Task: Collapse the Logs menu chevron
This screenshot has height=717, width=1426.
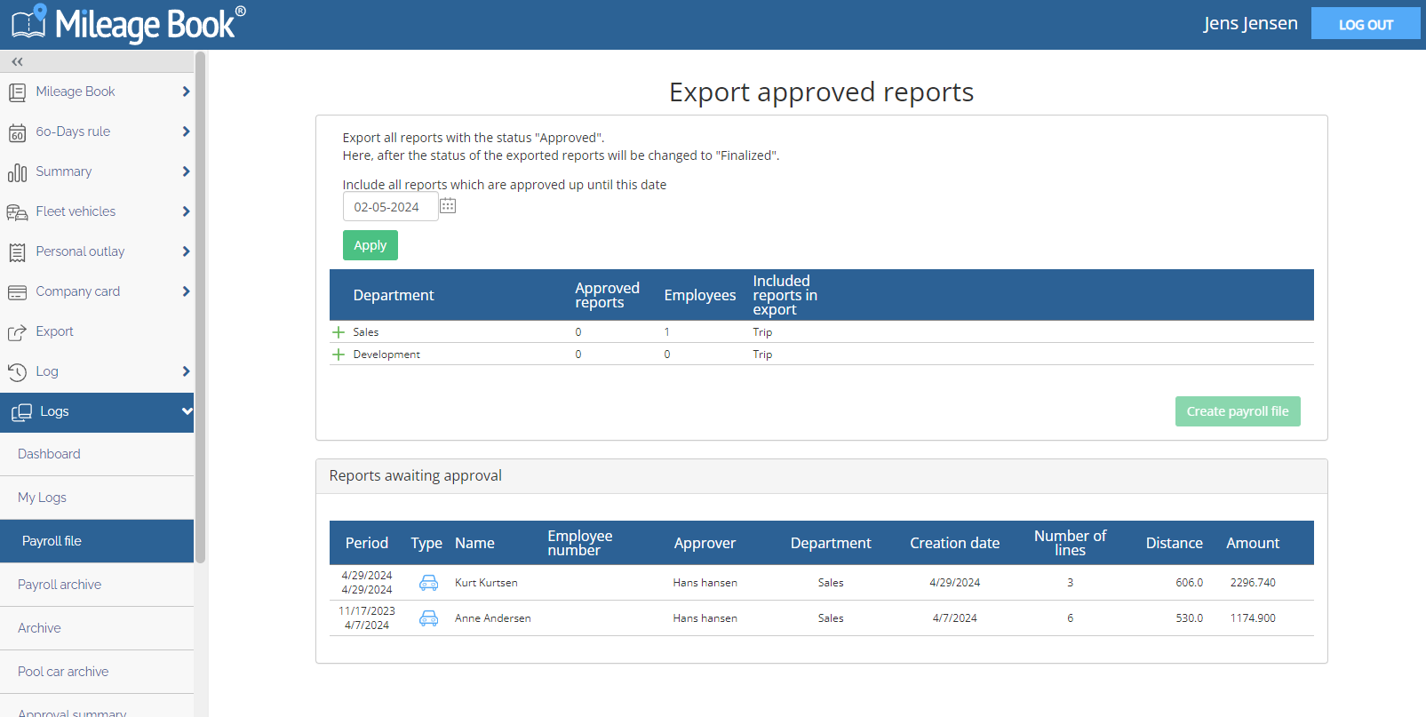Action: point(187,411)
